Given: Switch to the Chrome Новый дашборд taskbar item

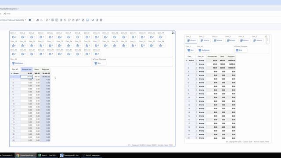Looking at the screenshot, I should click(25, 155).
